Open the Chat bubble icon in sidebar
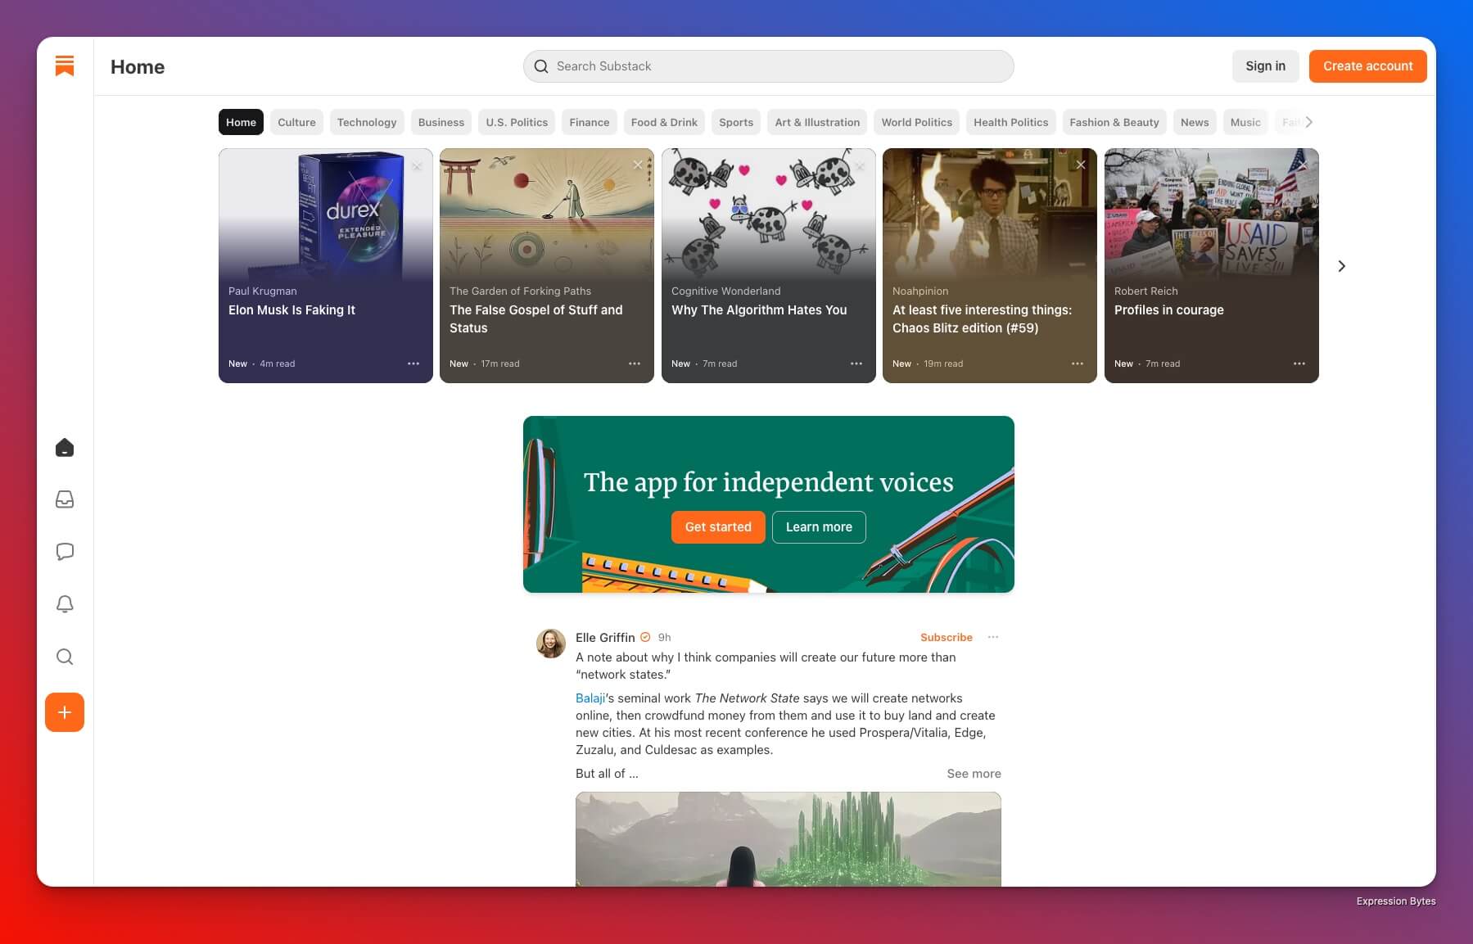The image size is (1473, 944). (x=65, y=552)
